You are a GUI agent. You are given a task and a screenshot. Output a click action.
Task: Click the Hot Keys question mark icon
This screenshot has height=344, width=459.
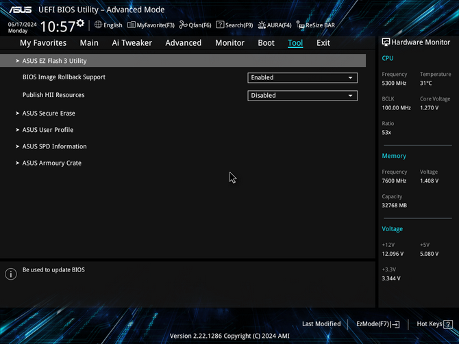(x=448, y=324)
